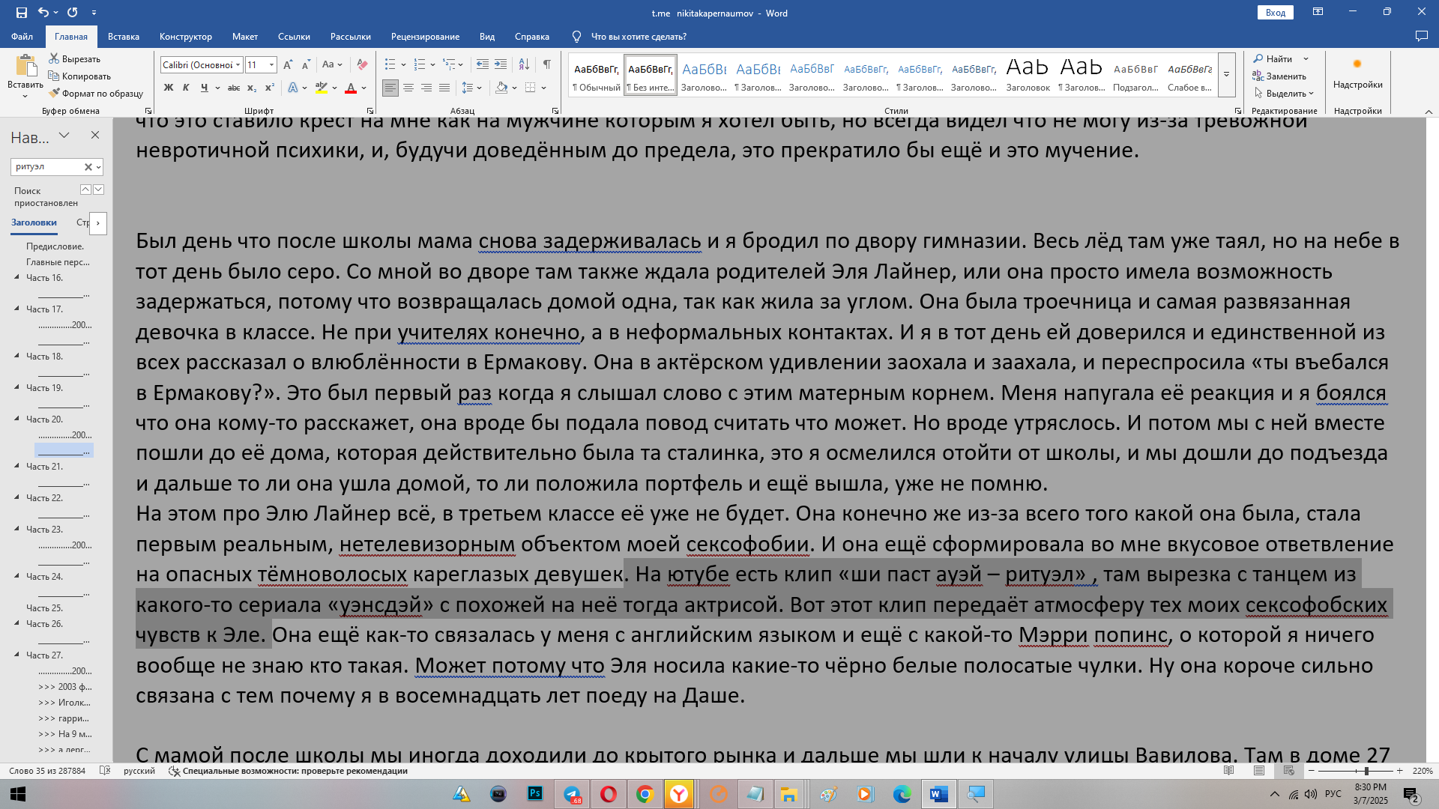Click the Format Painter button

96,94
